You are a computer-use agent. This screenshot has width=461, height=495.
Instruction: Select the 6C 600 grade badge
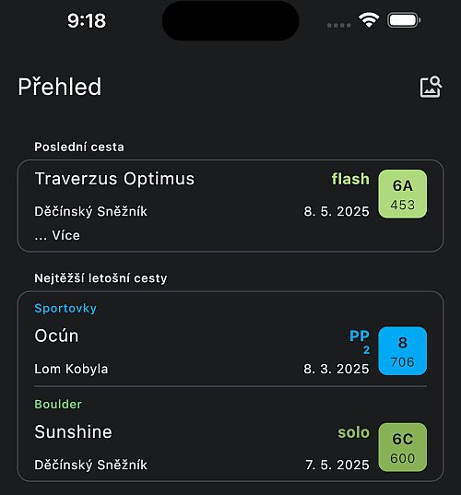click(403, 447)
